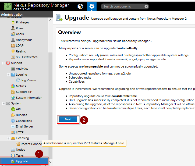Open the Metrics pie chart item
Viewport: 195px width, 166px height.
(x=21, y=86)
